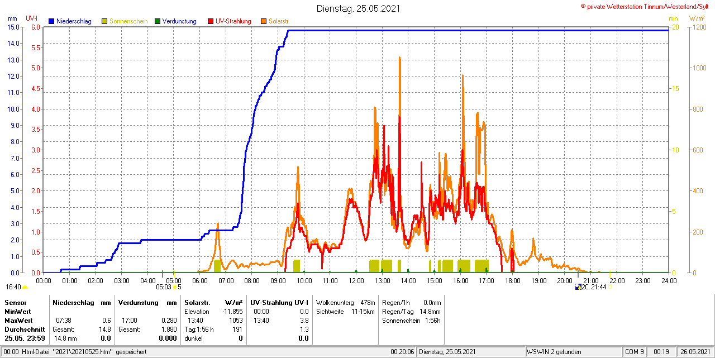Click the Regen/1h 0.0mm entry
715x358 pixels.
point(412,302)
